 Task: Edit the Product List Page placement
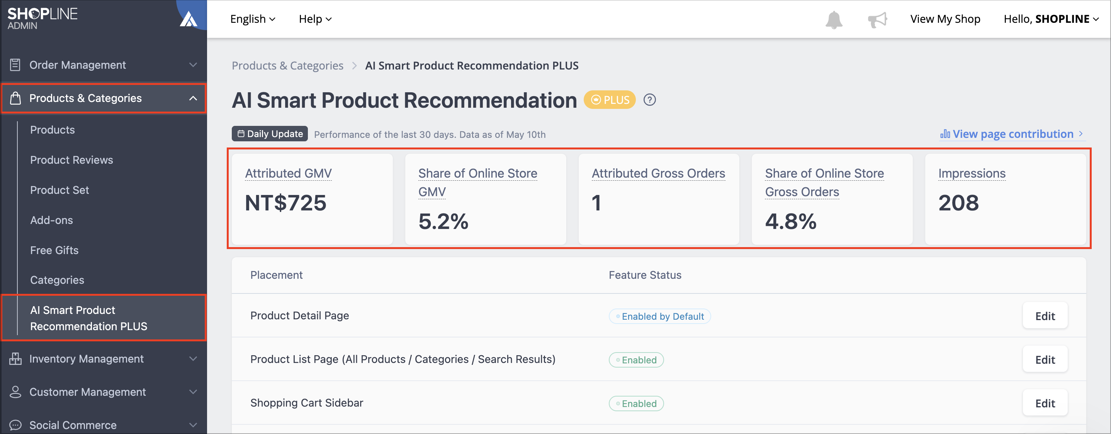[x=1045, y=359]
